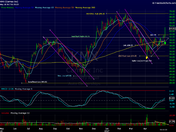This screenshot has height=132, width=176.
Task: Click the handle at start of June/Brexit Low line
Action: pyautogui.click(x=22, y=83)
